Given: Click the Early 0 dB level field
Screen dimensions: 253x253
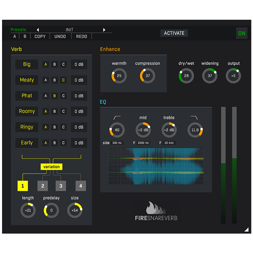Looking at the screenshot, I should point(79,143).
